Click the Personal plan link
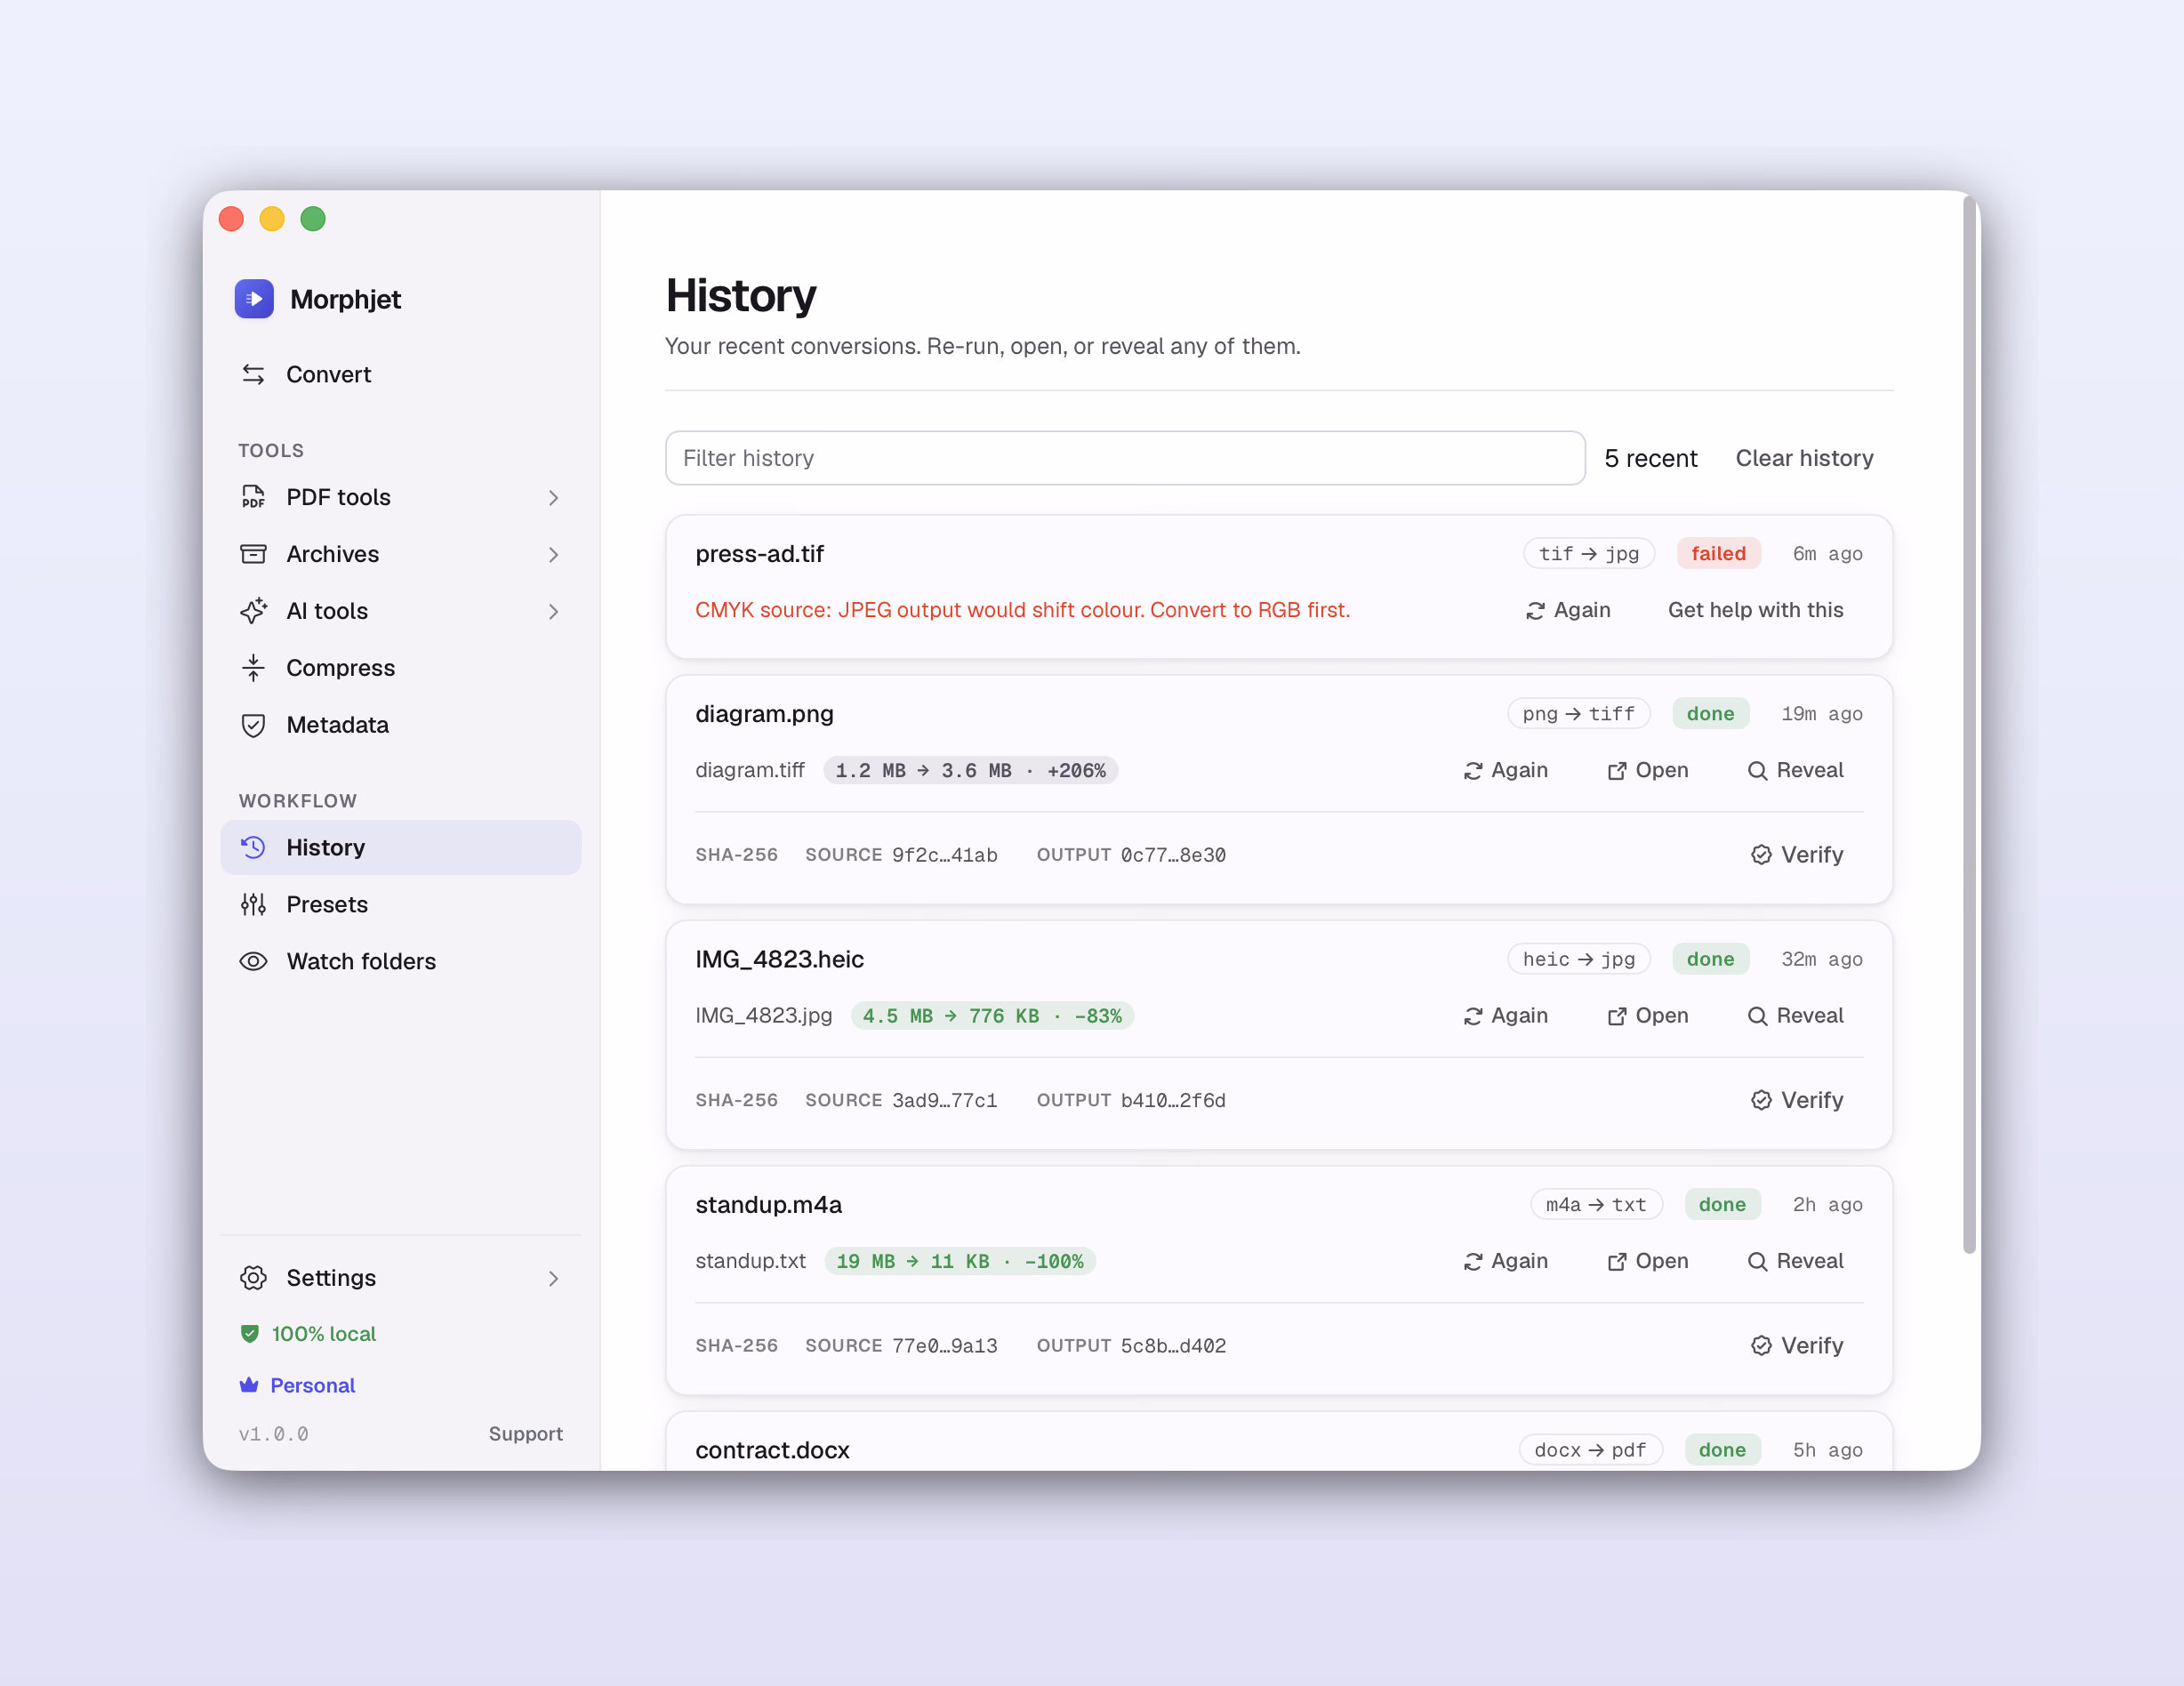This screenshot has width=2184, height=1686. click(298, 1385)
